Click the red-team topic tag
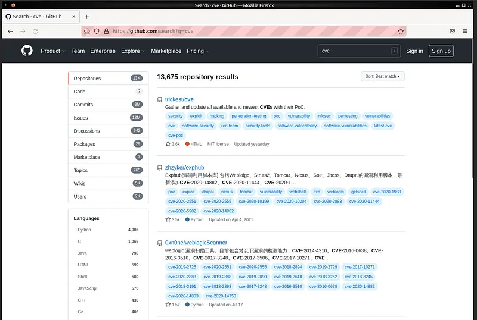The image size is (477, 320). click(x=230, y=126)
